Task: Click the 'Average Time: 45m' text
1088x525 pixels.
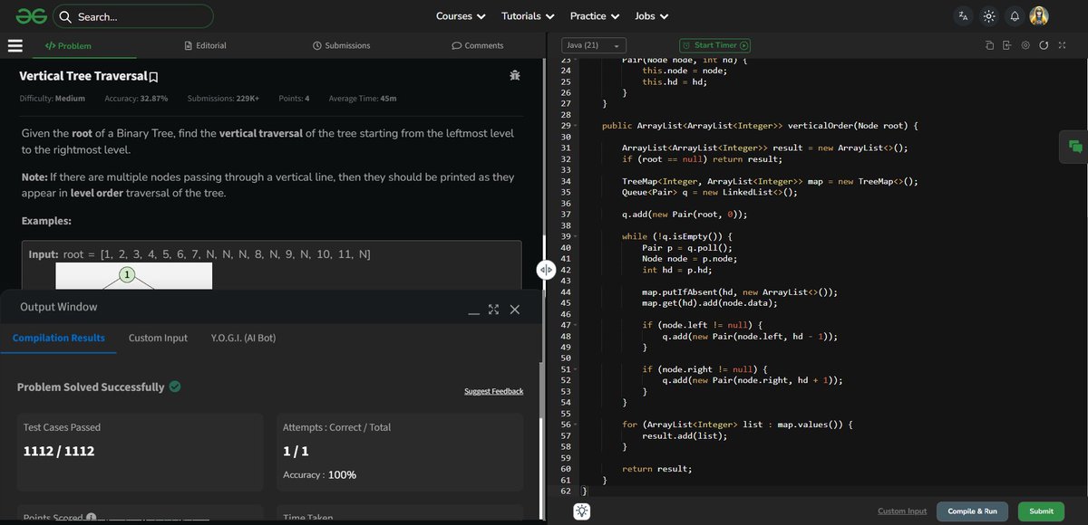Action: pyautogui.click(x=363, y=98)
